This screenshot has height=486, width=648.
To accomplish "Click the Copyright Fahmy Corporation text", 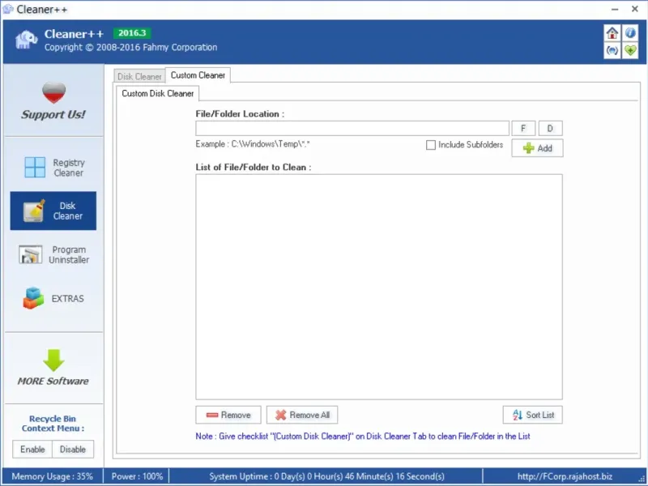I will point(130,48).
